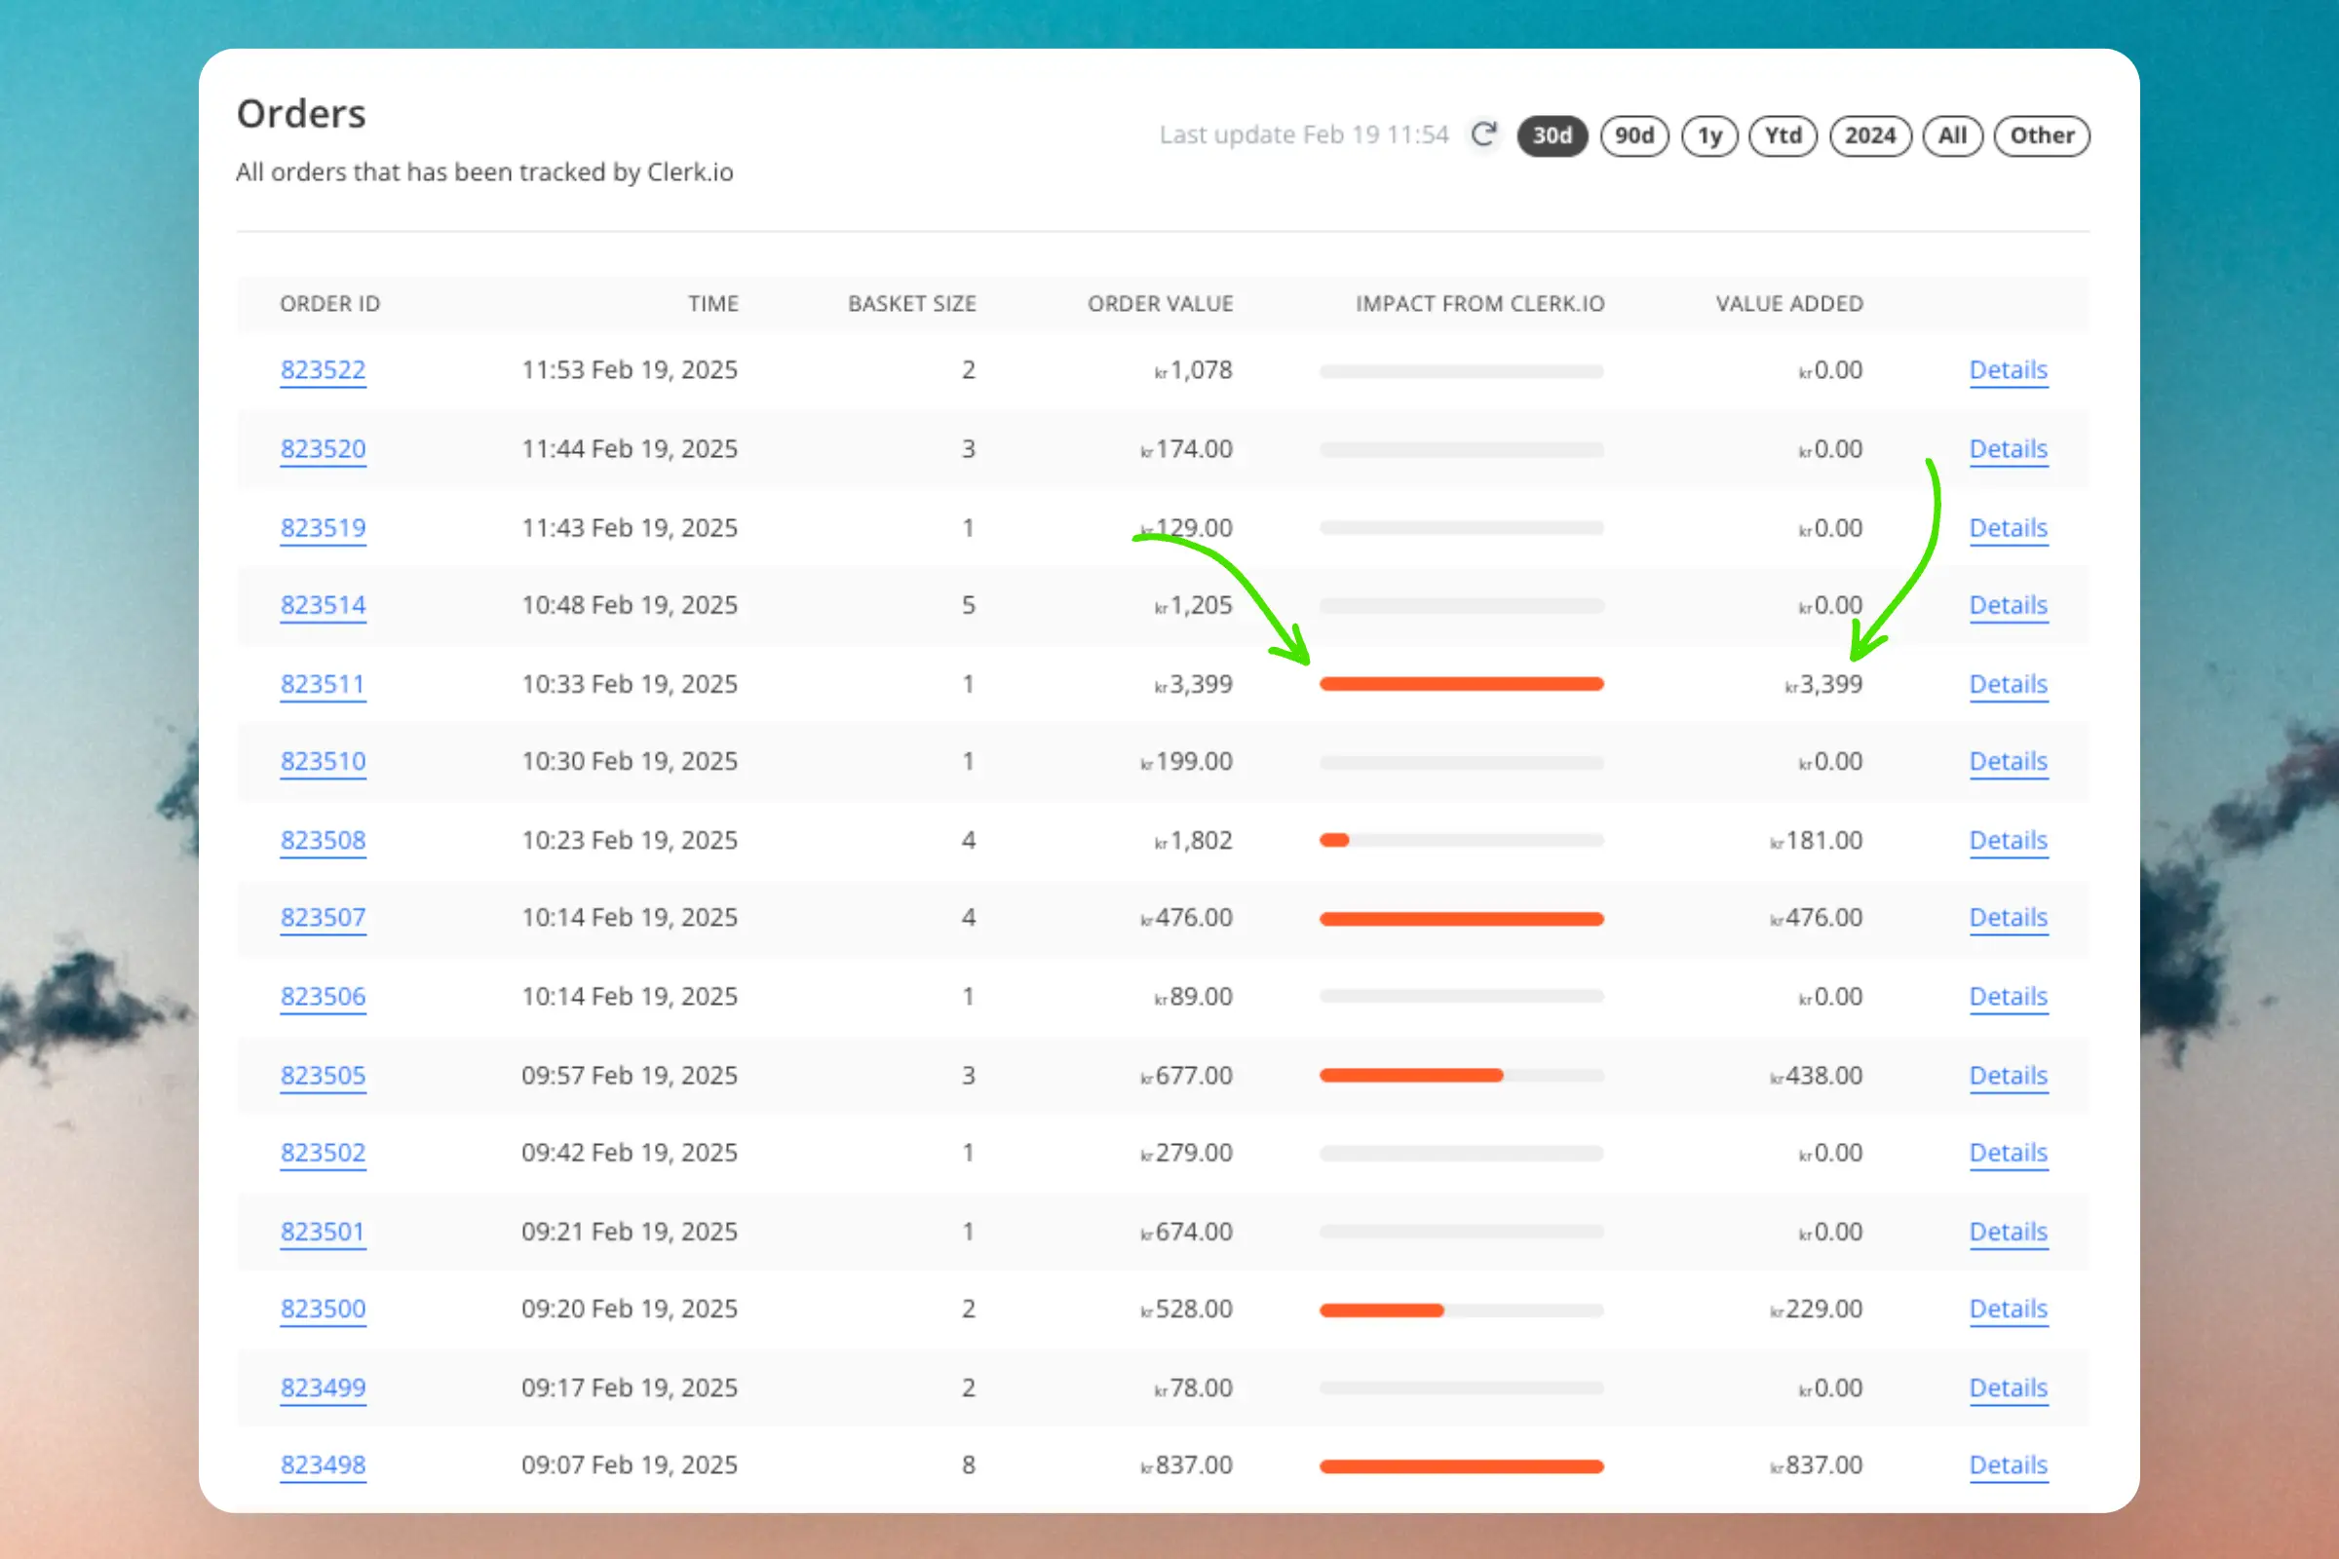
Task: Select the 1y time range pill
Action: [x=1708, y=135]
